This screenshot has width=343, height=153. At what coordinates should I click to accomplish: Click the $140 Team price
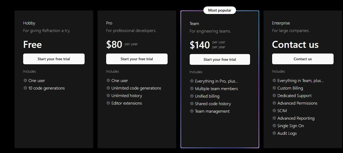pos(200,45)
